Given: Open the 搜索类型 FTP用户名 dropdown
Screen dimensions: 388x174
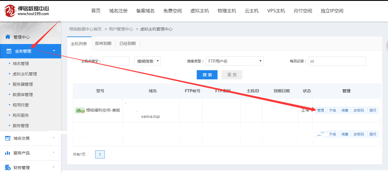Looking at the screenshot, I should tap(235, 61).
